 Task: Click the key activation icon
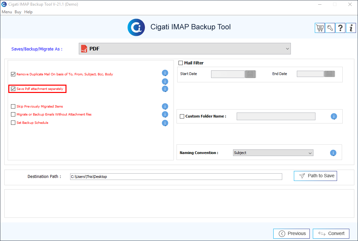click(x=330, y=28)
